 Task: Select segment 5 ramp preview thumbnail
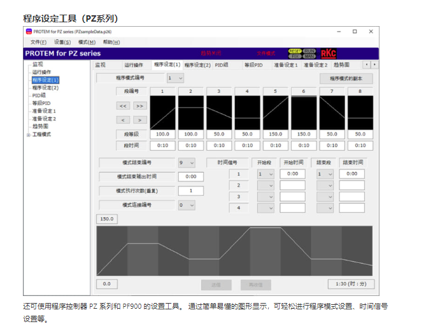(275, 113)
